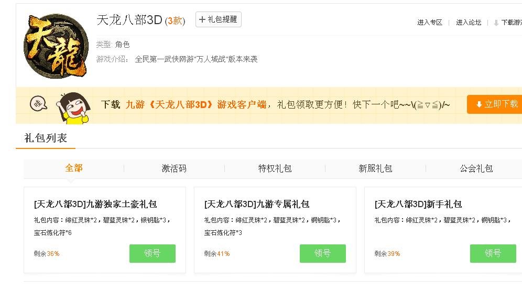Open the 进入论坛 link

click(x=469, y=23)
